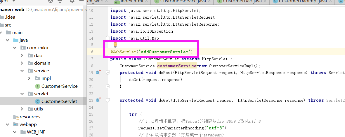
Task: Click the collapse all icon in Project panel
Action: click(60, 1)
